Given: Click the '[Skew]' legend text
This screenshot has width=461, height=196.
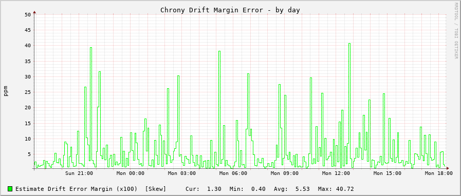Looking at the screenshot, I should [x=156, y=189].
